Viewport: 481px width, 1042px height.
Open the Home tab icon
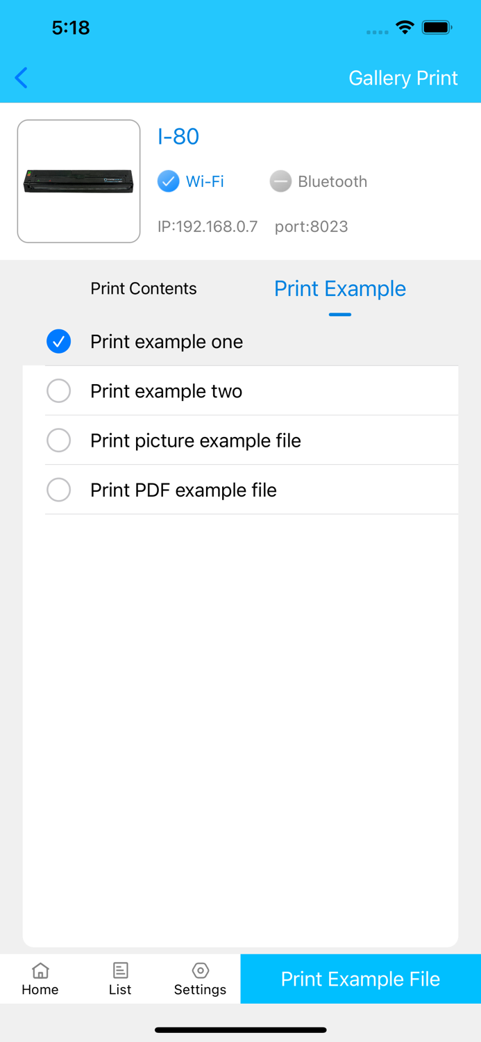coord(40,970)
